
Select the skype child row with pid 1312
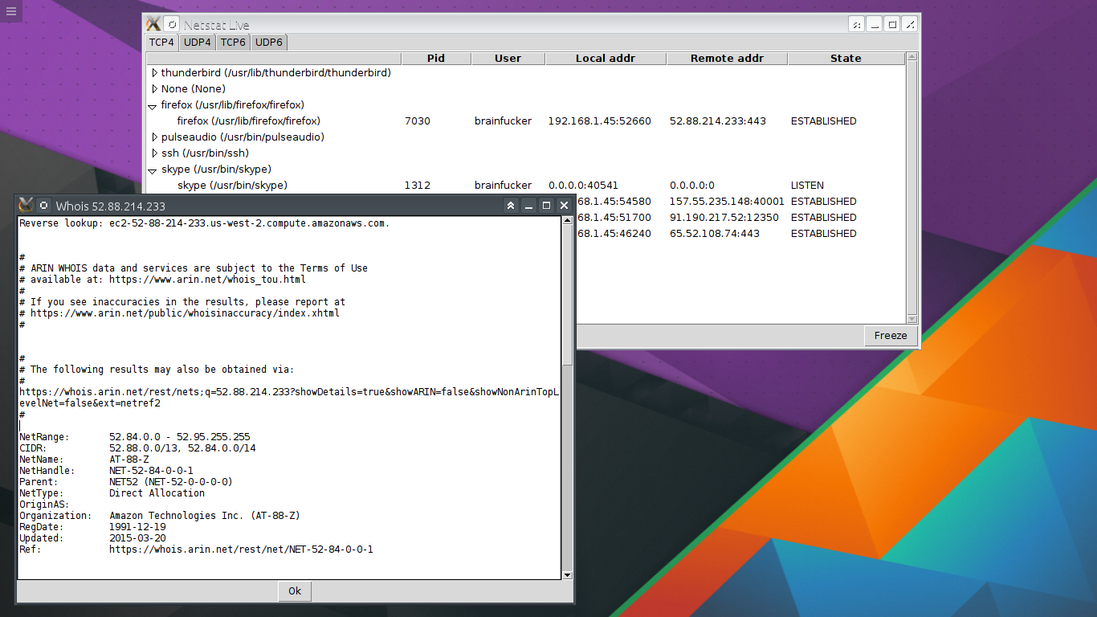point(525,186)
